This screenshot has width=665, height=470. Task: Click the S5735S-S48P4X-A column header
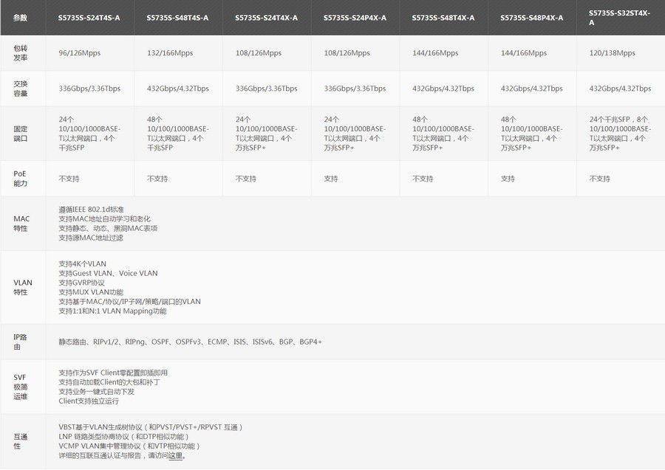pos(531,18)
